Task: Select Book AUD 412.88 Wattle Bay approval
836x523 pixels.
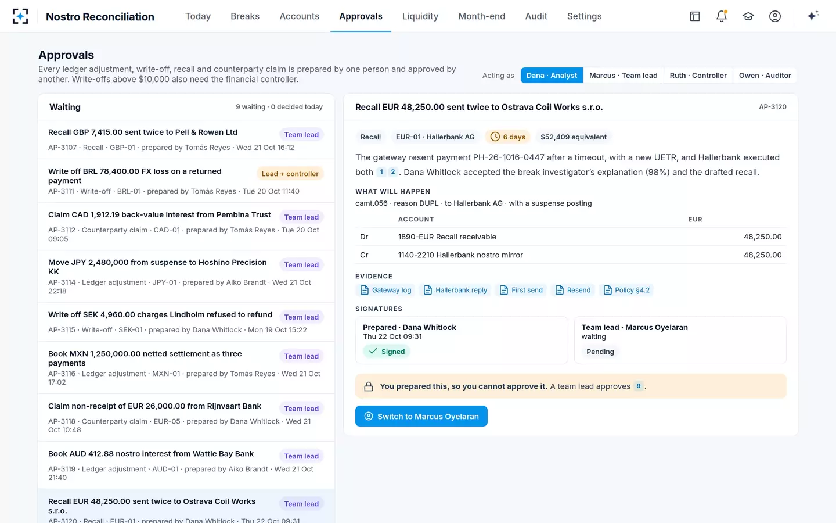Action: tap(186, 465)
